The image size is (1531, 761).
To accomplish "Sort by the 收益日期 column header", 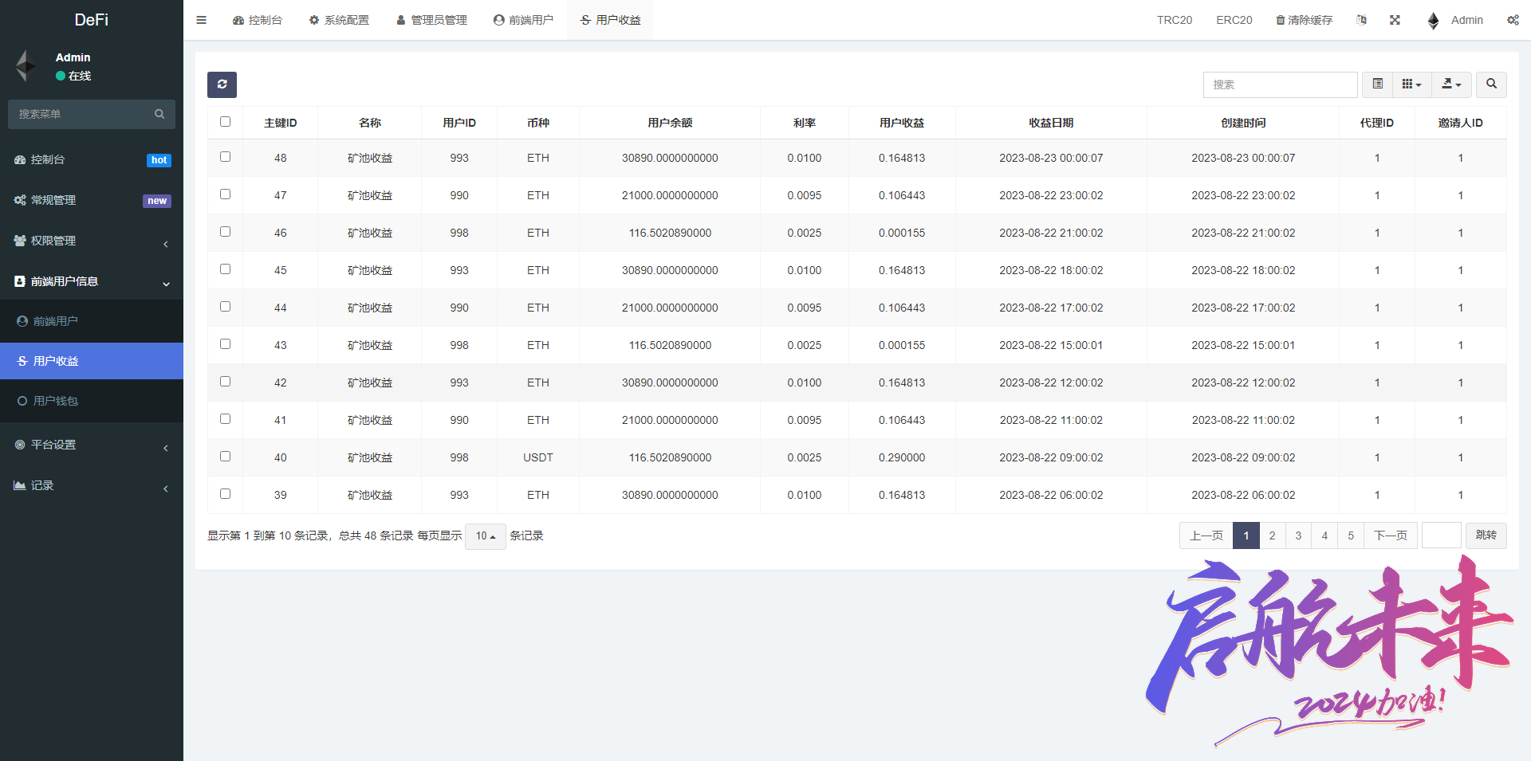I will coord(1051,123).
